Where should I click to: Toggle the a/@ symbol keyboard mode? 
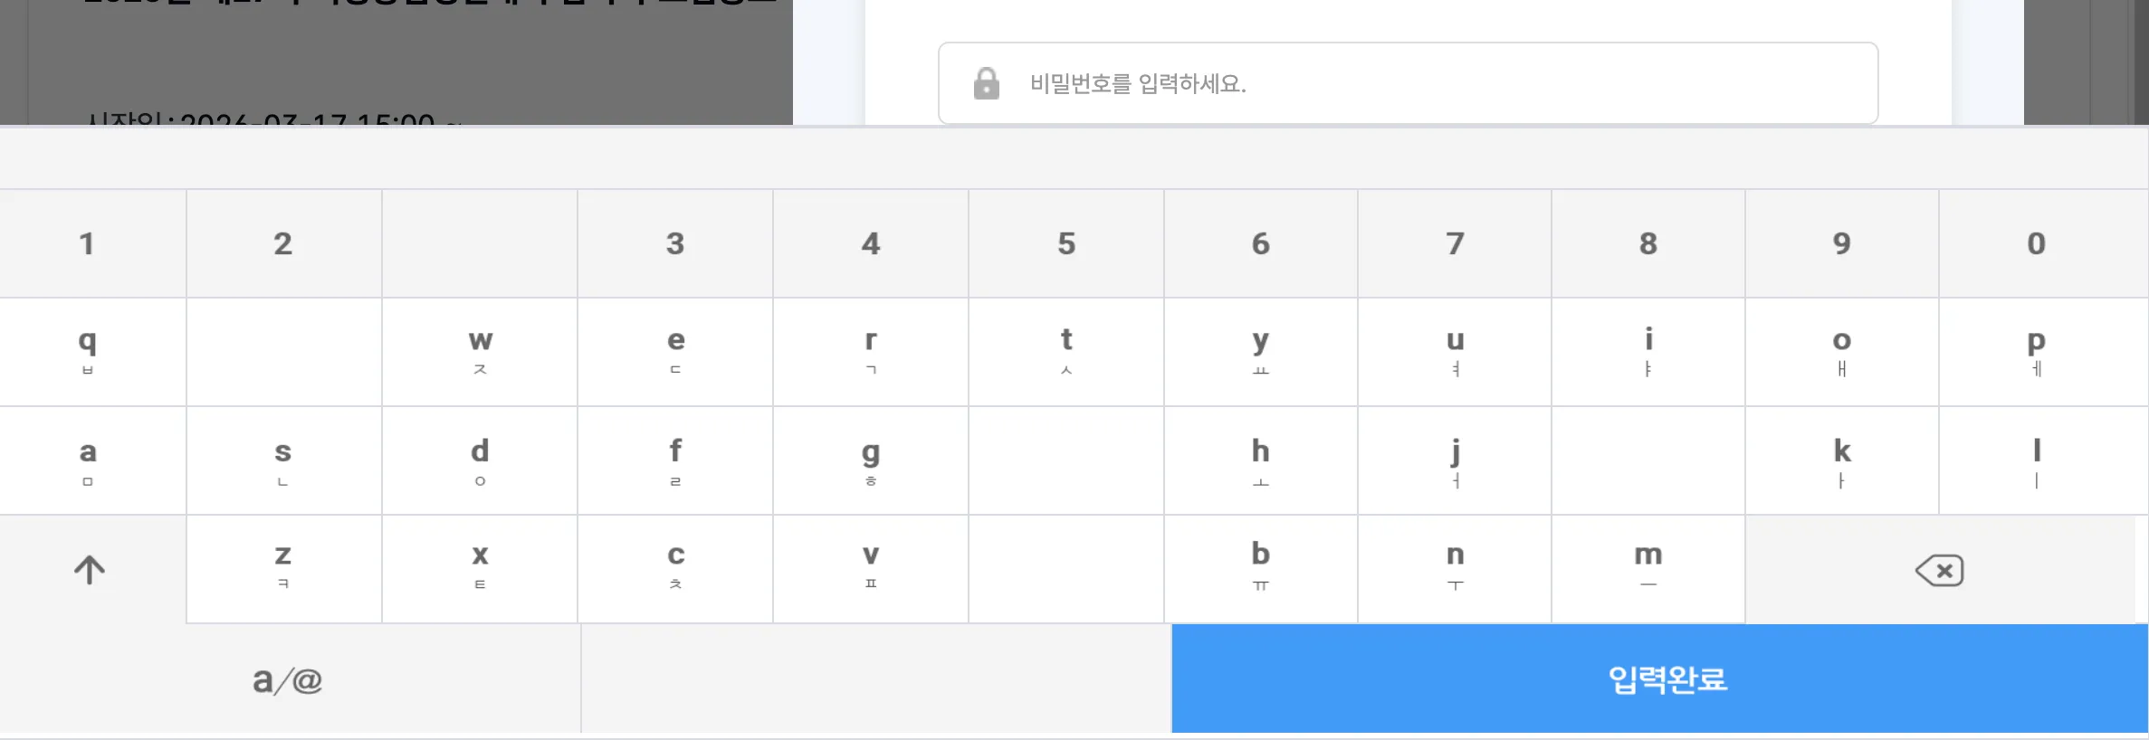click(288, 679)
